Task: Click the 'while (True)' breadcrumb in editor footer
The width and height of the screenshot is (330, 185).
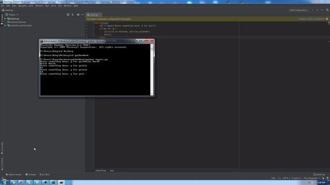Action: [x=101, y=171]
